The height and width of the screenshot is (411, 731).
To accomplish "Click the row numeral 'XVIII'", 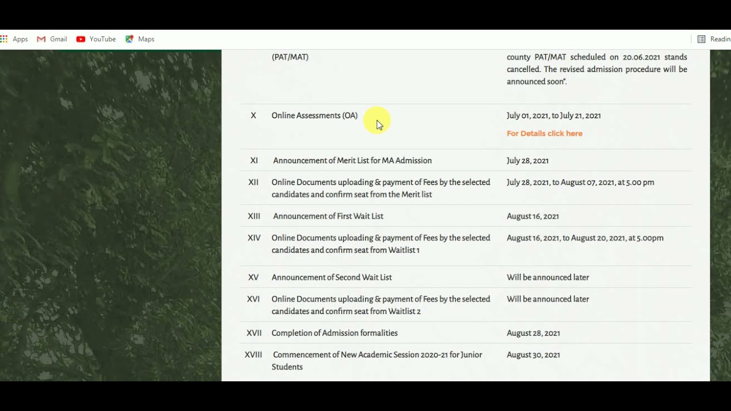I will tap(254, 354).
